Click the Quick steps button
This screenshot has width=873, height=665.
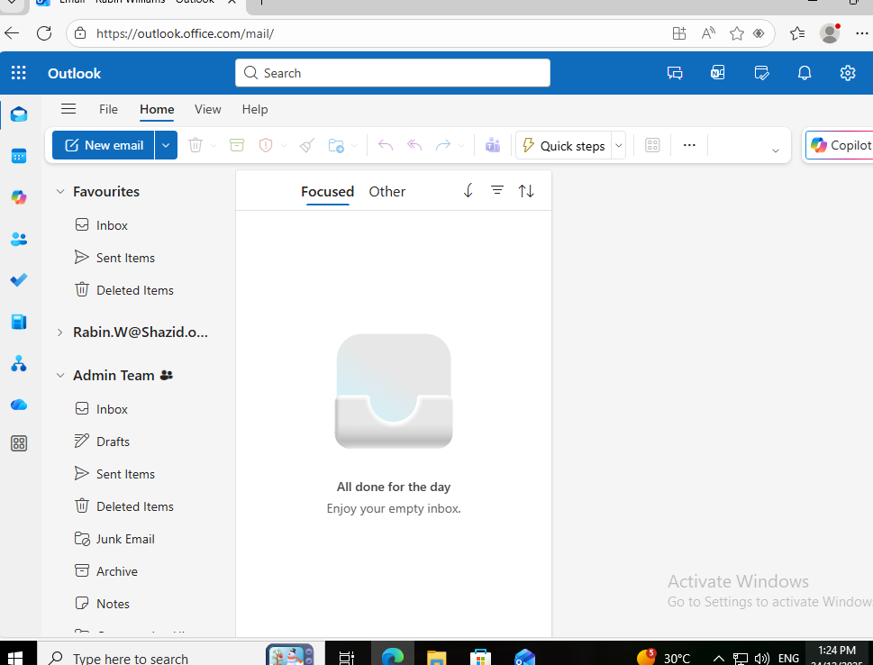click(x=564, y=146)
